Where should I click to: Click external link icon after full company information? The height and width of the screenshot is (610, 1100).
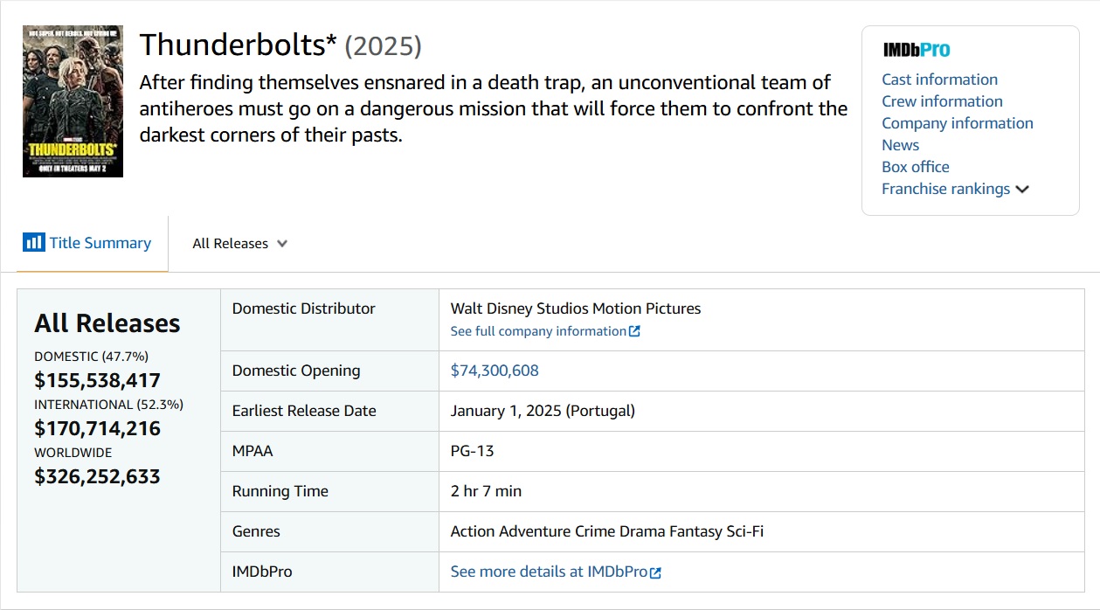point(635,331)
